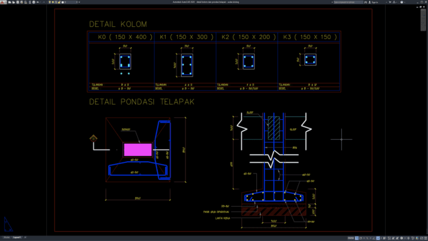
Task: Select the K1 column section drawing
Action: [x=187, y=66]
